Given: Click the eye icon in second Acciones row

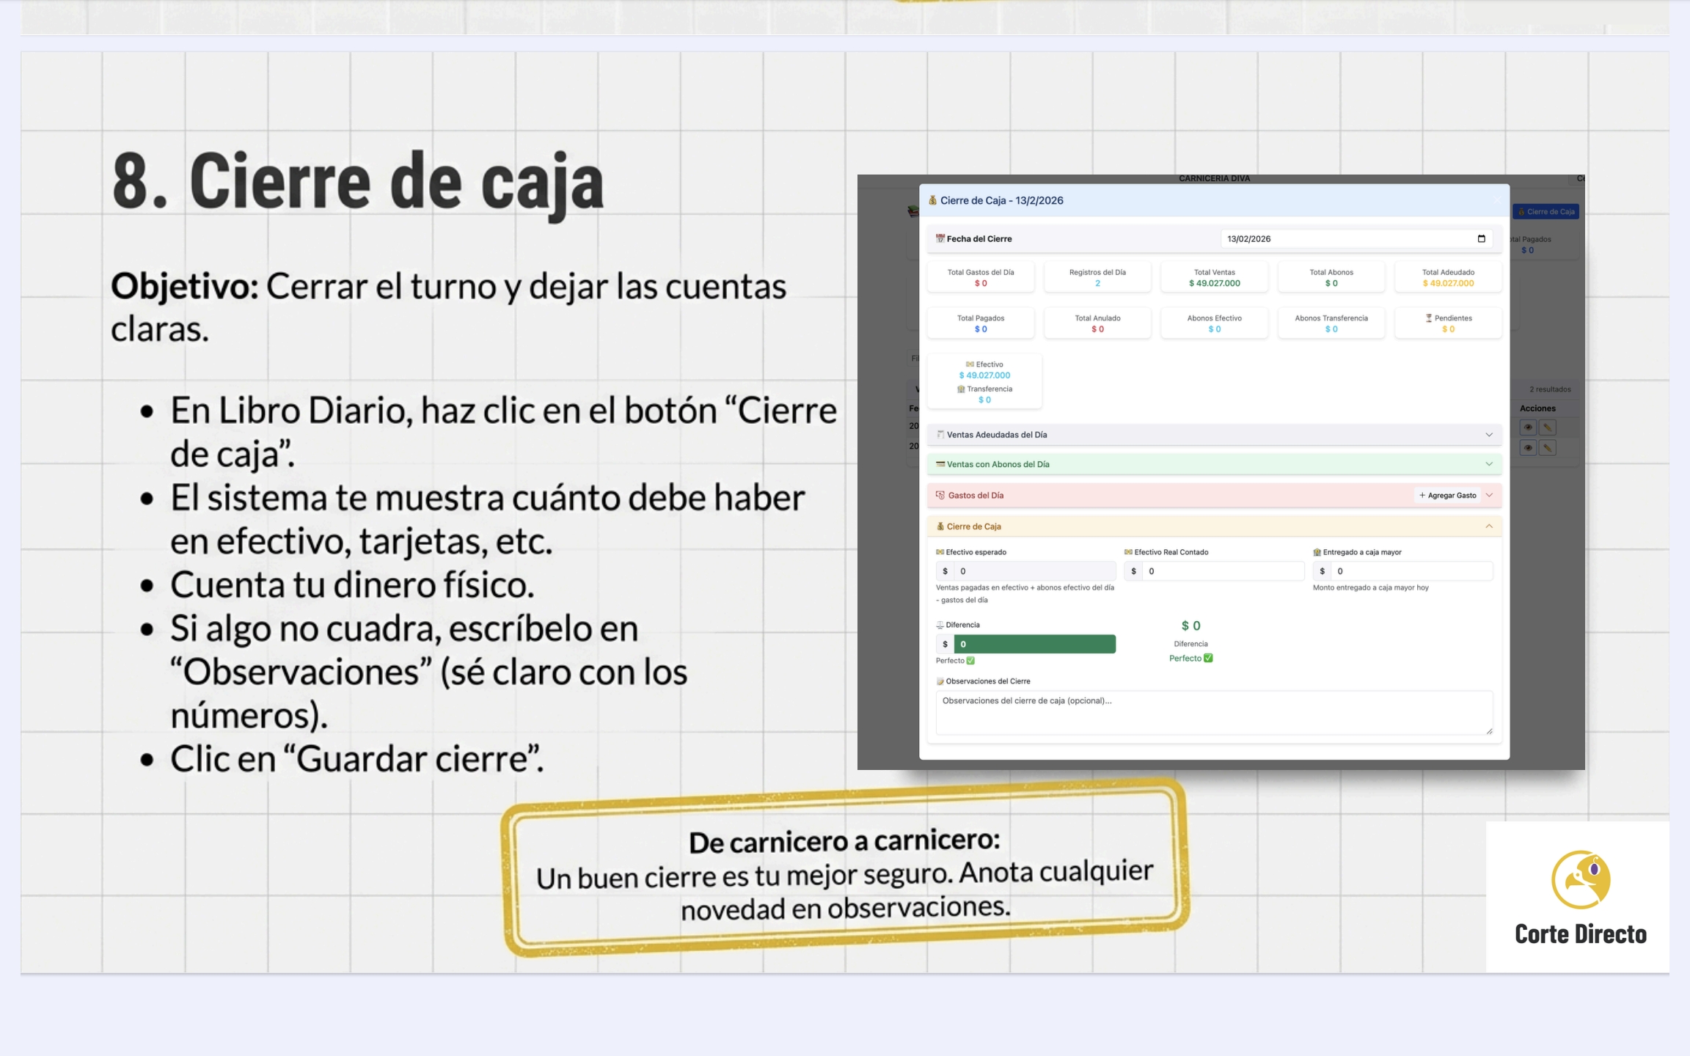Looking at the screenshot, I should 1528,447.
